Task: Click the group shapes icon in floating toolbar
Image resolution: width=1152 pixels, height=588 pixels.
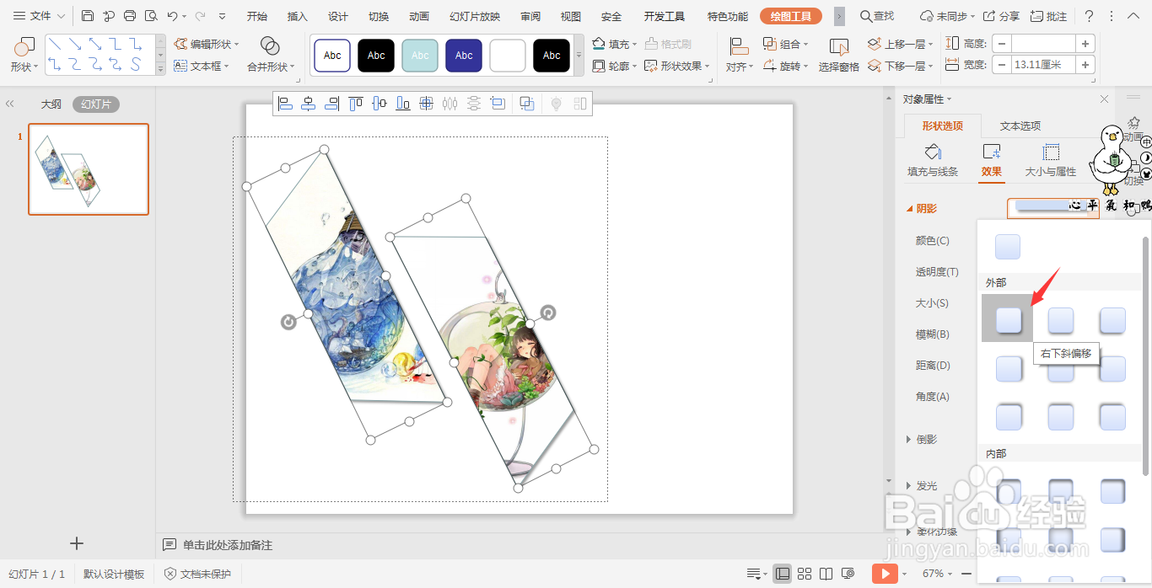Action: pos(527,104)
